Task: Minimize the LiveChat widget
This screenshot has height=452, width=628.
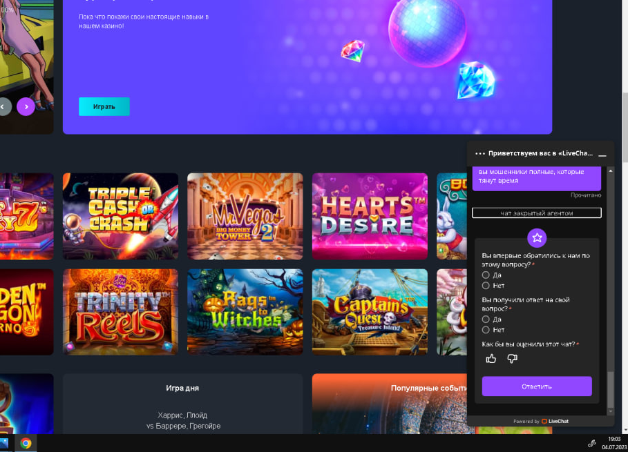Action: (x=602, y=155)
